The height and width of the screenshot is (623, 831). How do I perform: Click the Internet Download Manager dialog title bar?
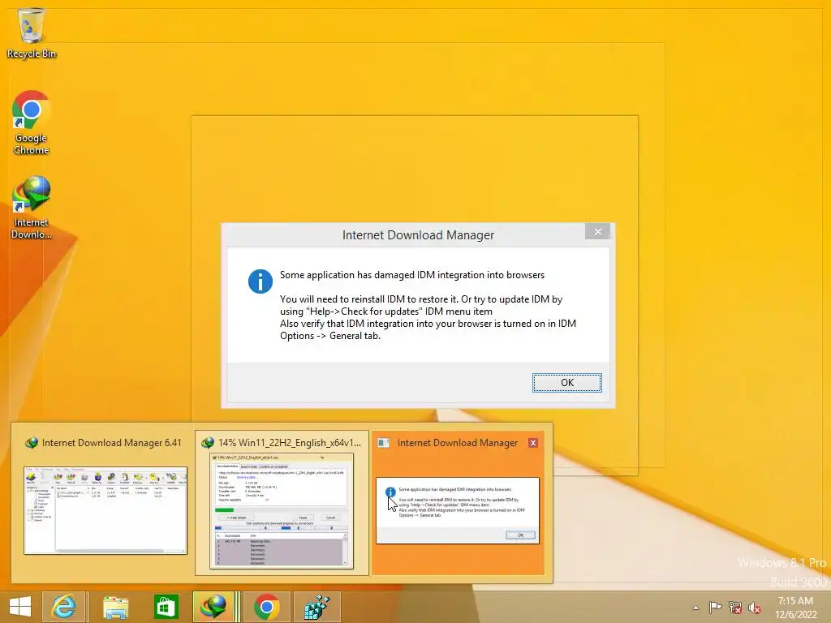[418, 234]
